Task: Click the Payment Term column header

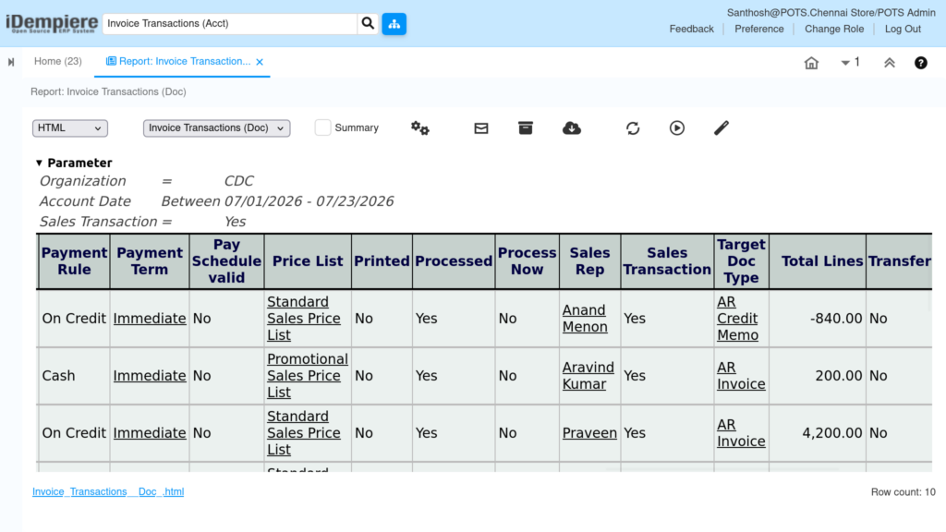Action: point(150,261)
